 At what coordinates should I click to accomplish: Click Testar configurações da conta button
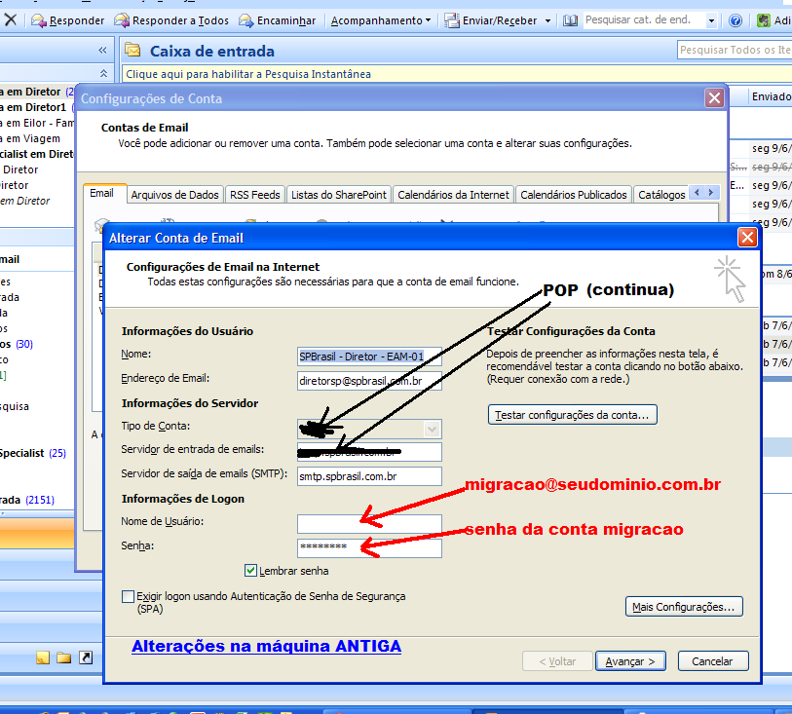click(573, 415)
